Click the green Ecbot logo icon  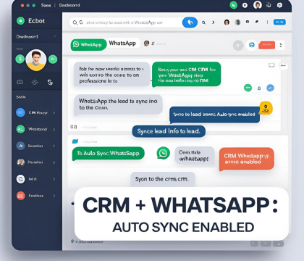(20, 21)
